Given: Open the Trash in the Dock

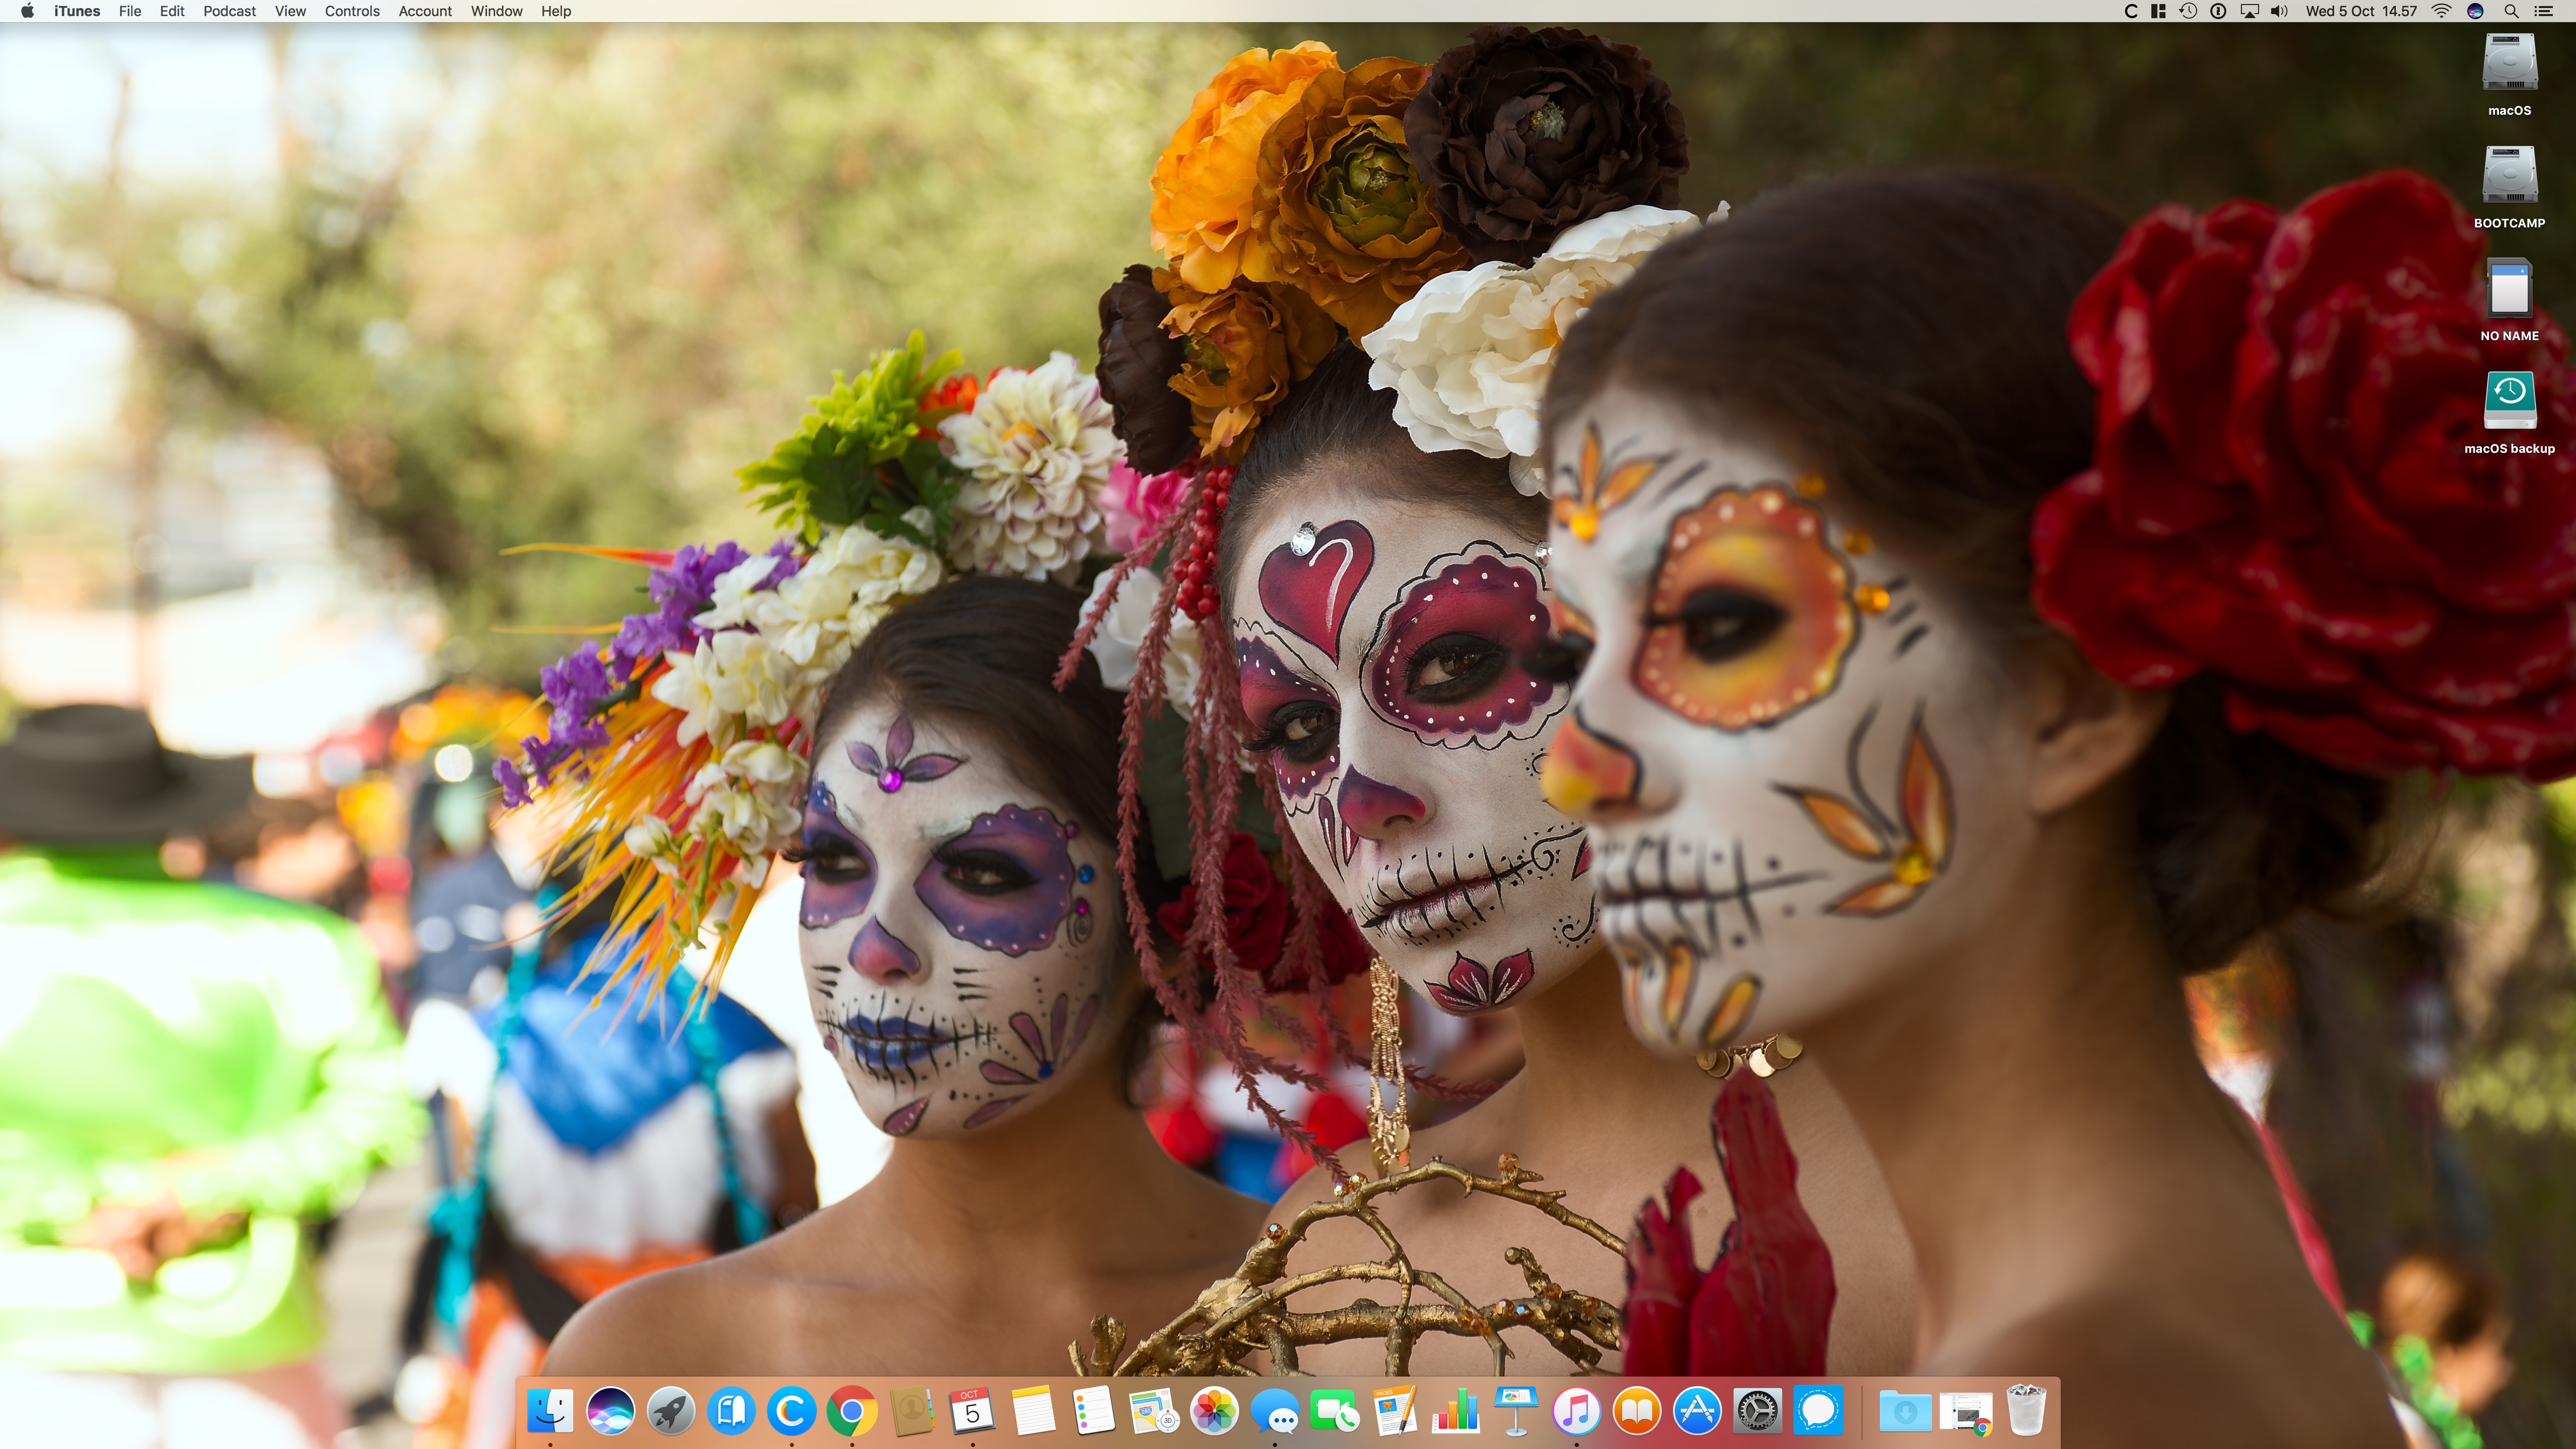Looking at the screenshot, I should (2026, 1411).
